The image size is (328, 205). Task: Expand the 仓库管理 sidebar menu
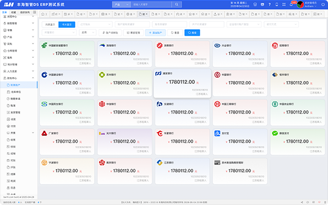tap(19, 51)
